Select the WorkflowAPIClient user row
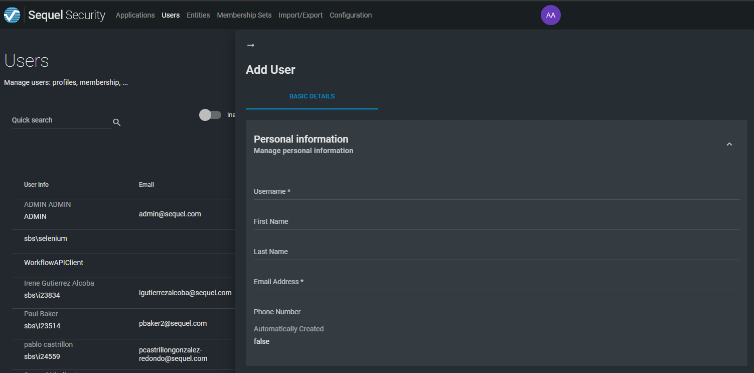Screen dimensions: 754x373 tap(123, 266)
